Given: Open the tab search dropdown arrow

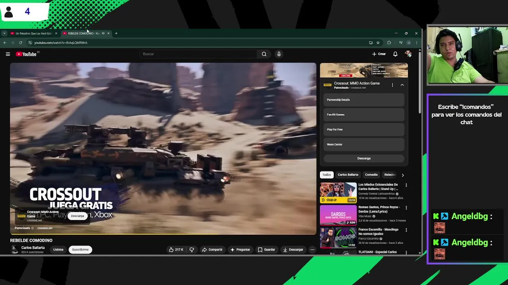Looking at the screenshot, I should 4,33.
